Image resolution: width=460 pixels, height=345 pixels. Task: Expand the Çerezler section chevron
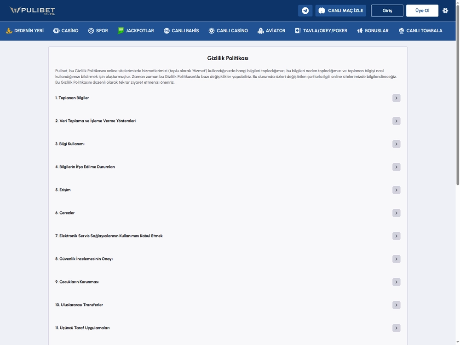tap(397, 213)
